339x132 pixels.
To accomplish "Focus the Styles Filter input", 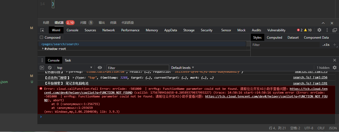I will click(285, 45).
